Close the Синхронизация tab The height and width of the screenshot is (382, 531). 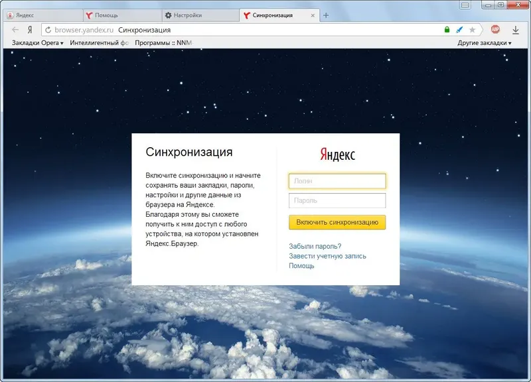coord(313,15)
